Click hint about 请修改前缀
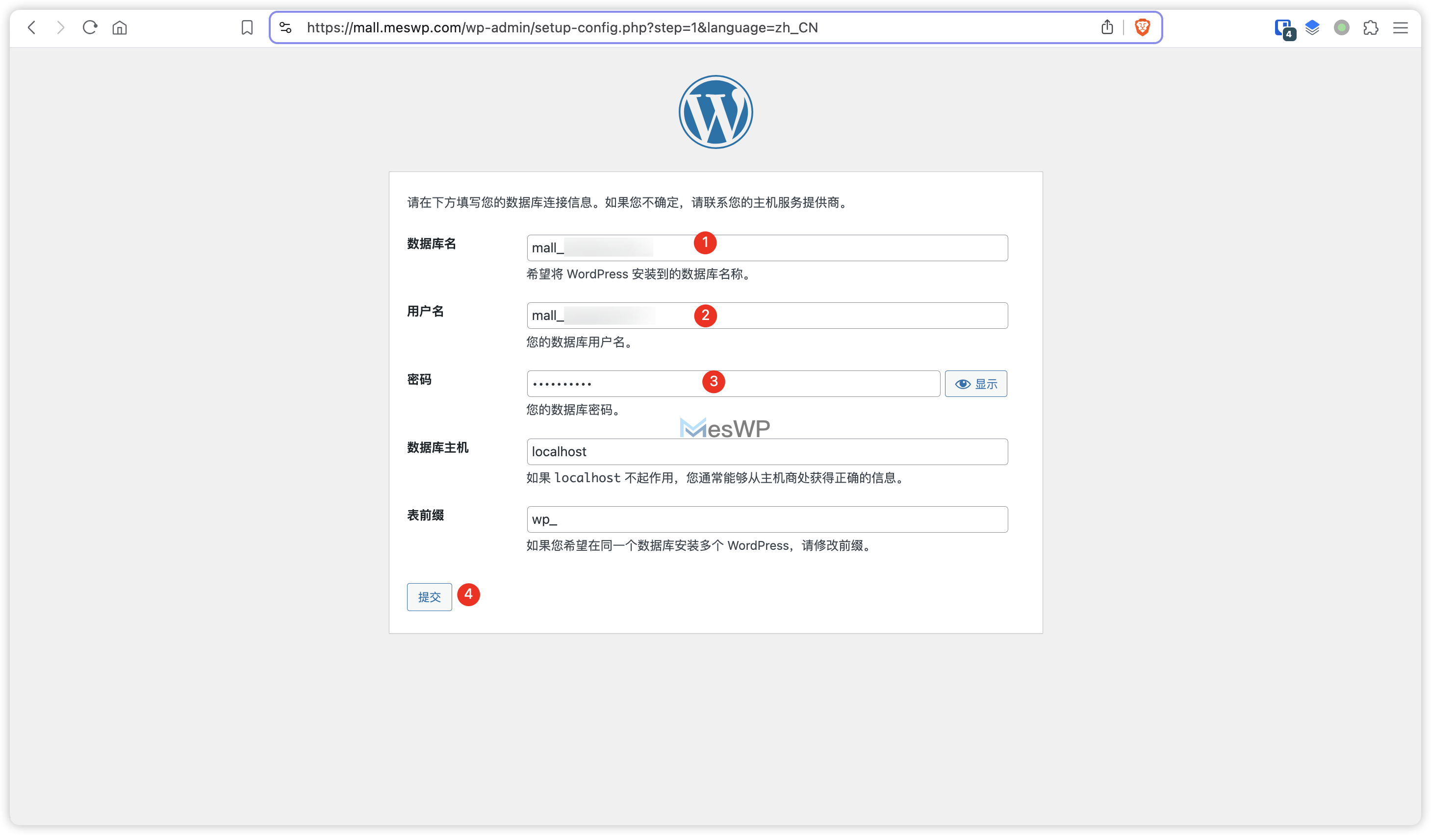1431x835 pixels. (x=700, y=545)
